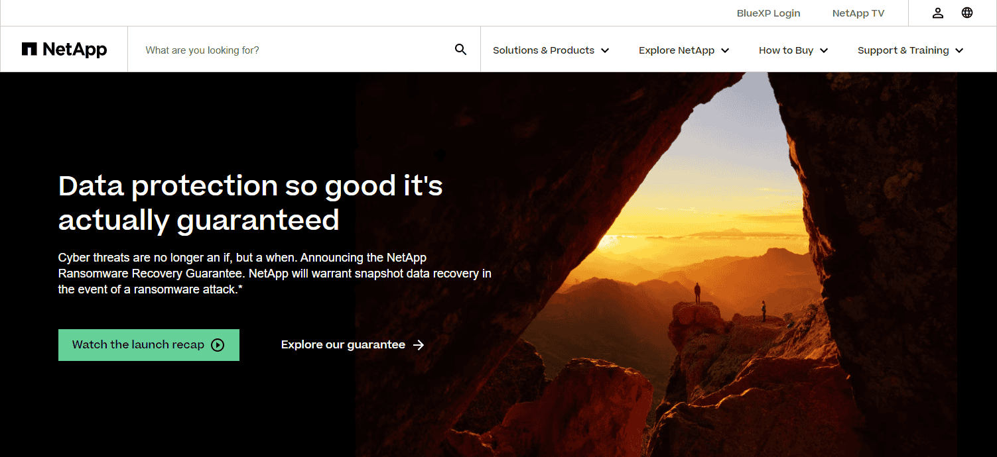This screenshot has height=457, width=997.
Task: Focus the 'What are you looking for?' search field
Action: pos(292,50)
